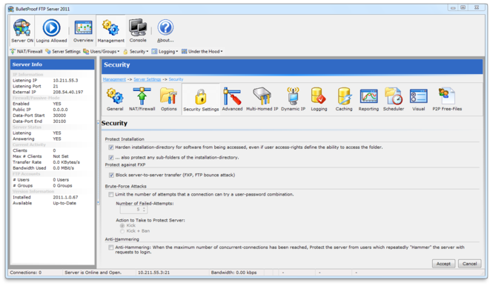This screenshot has width=493, height=286.
Task: Select the Kick + Ban radio button
Action: click(122, 231)
